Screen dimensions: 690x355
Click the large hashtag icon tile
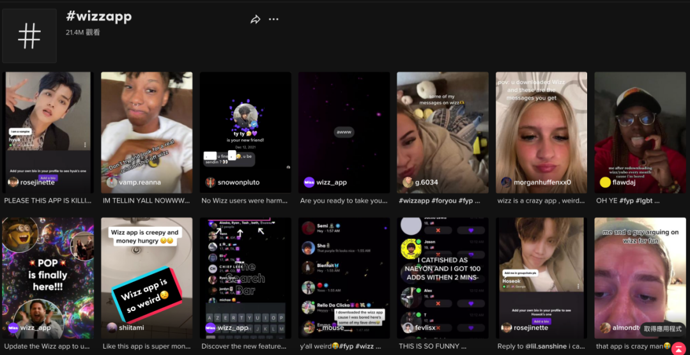pos(29,36)
